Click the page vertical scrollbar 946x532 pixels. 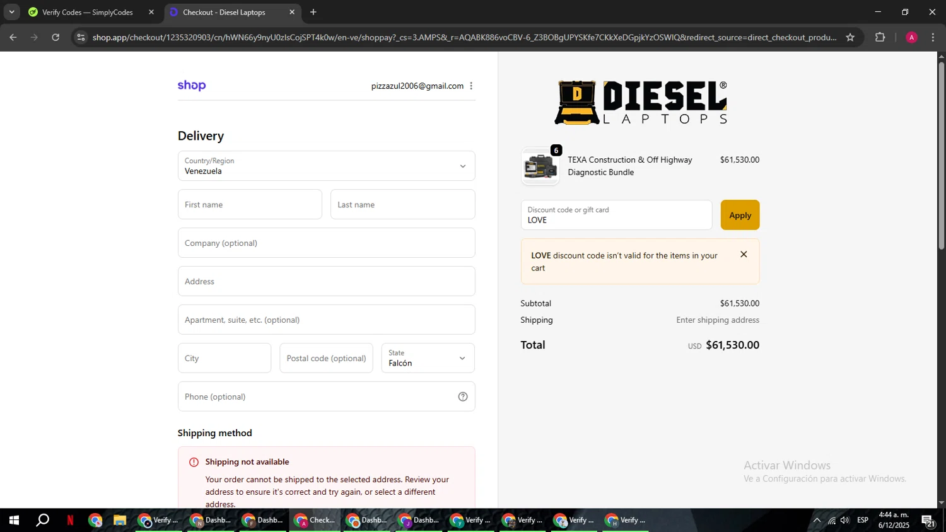click(941, 156)
